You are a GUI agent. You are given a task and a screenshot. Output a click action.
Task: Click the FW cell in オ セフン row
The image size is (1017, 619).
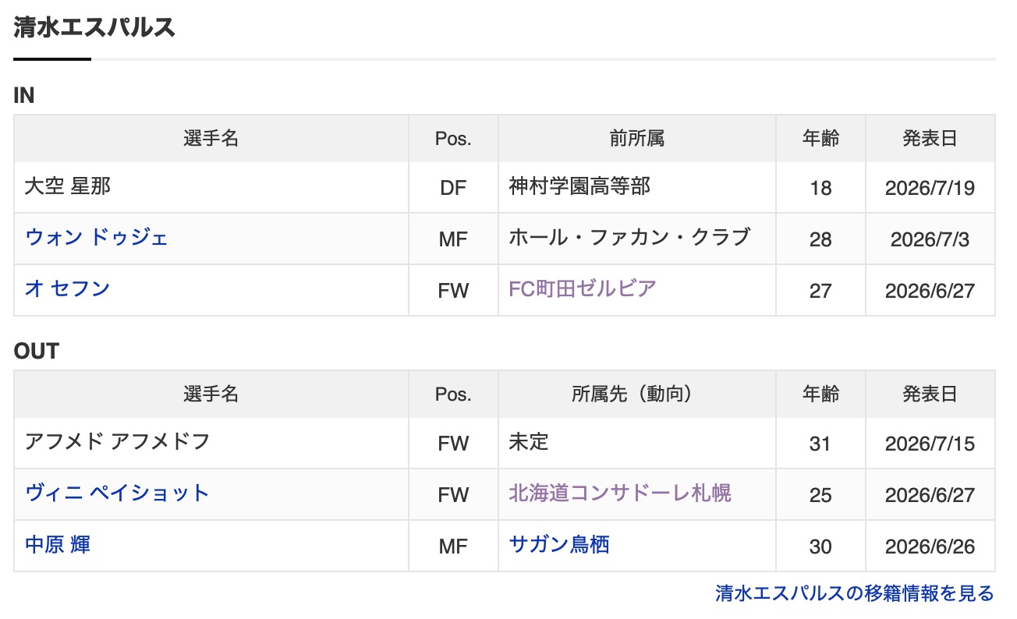[453, 291]
